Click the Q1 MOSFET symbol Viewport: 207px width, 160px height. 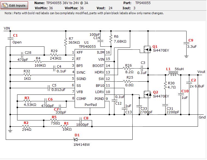147,49
